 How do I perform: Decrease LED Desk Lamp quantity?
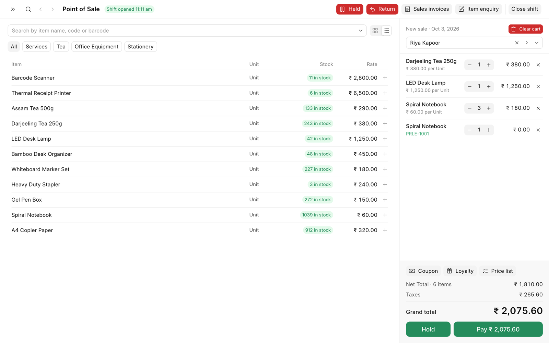tap(469, 86)
